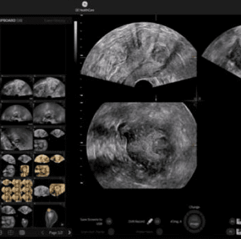Open the quad thumbnail containing small uterus model
This screenshot has height=239, width=241.
tap(17, 217)
